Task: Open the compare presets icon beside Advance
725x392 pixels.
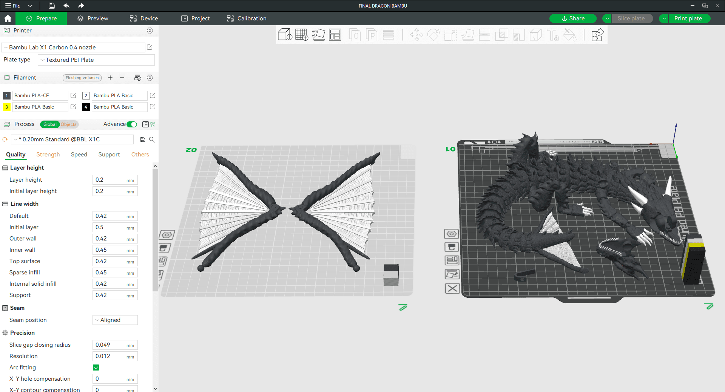Action: 153,124
